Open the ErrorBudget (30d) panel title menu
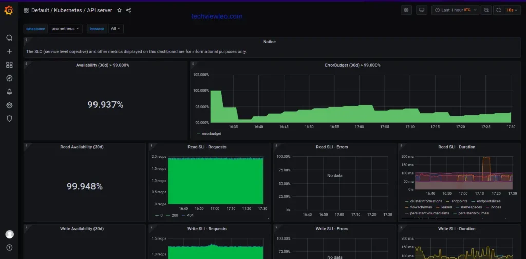The width and height of the screenshot is (526, 259). coord(352,65)
